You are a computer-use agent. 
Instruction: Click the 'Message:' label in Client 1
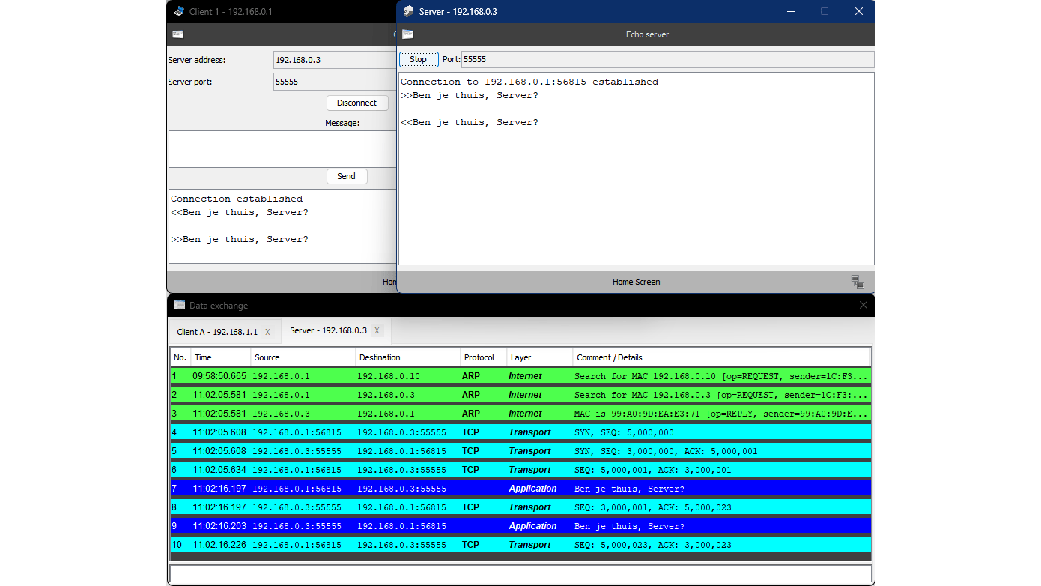(x=342, y=123)
